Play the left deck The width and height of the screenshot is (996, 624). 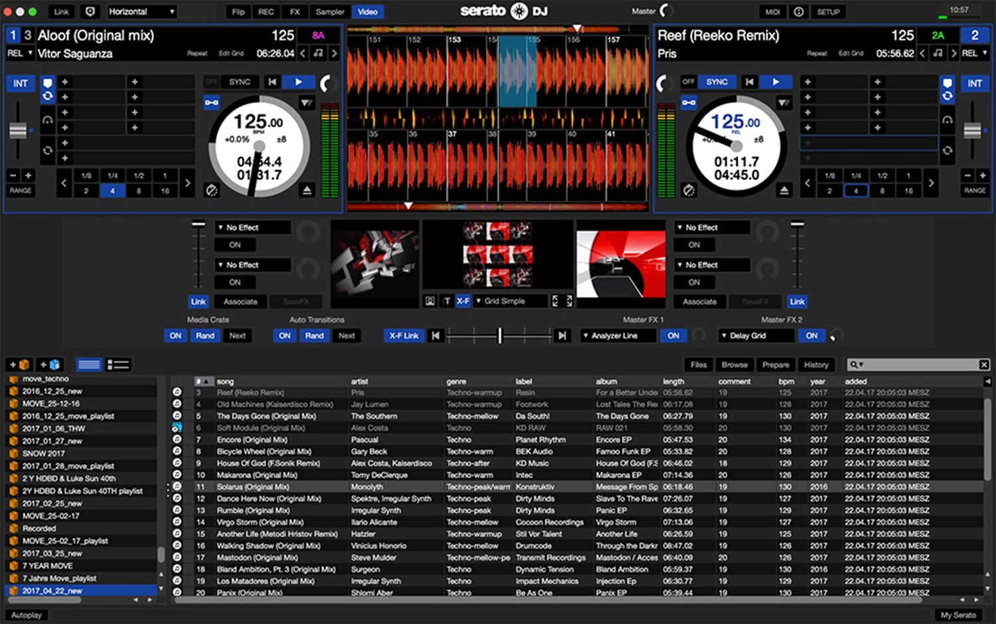pyautogui.click(x=298, y=82)
